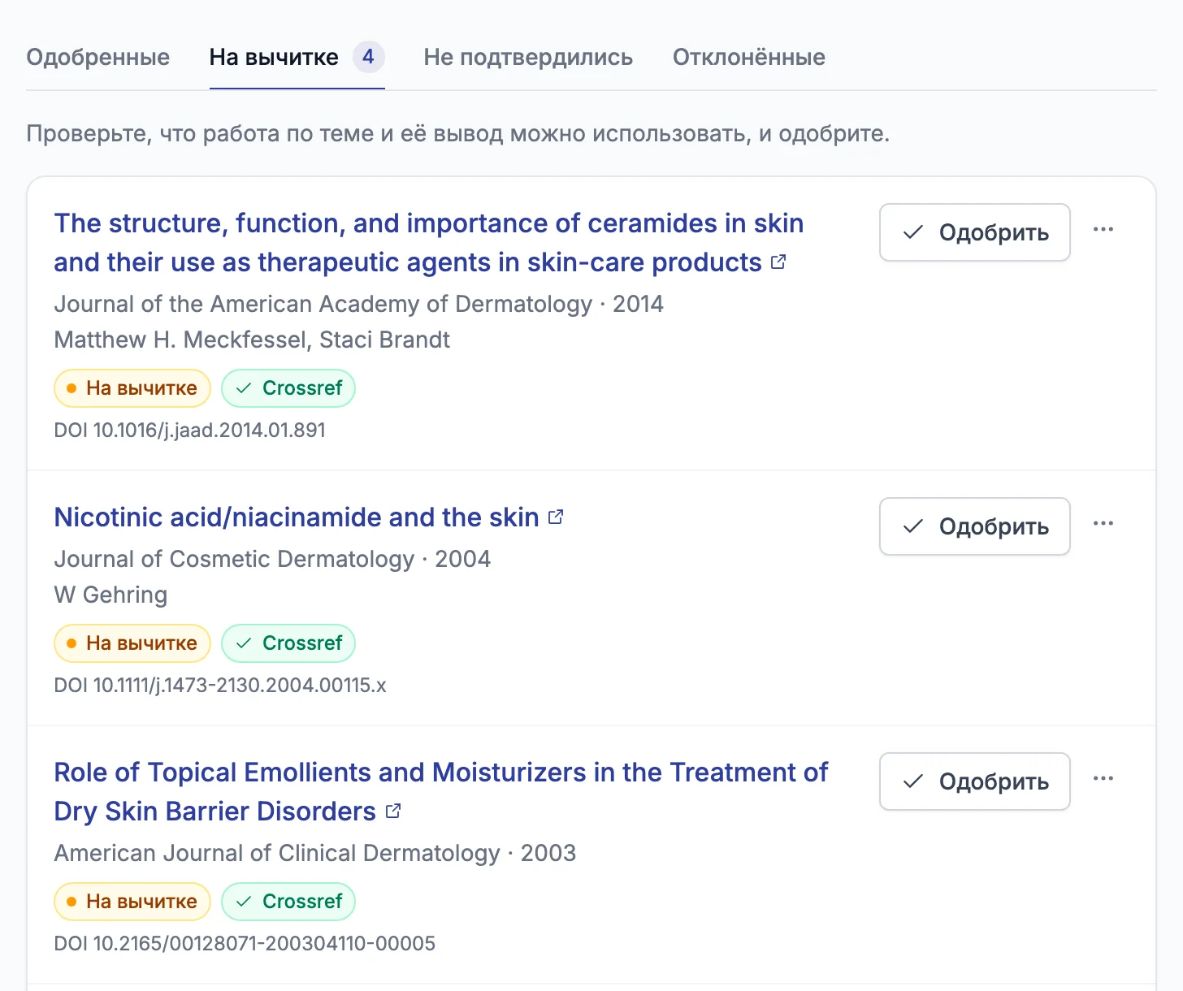Switch to the Одобренные tab
This screenshot has height=991, width=1183.
(98, 57)
